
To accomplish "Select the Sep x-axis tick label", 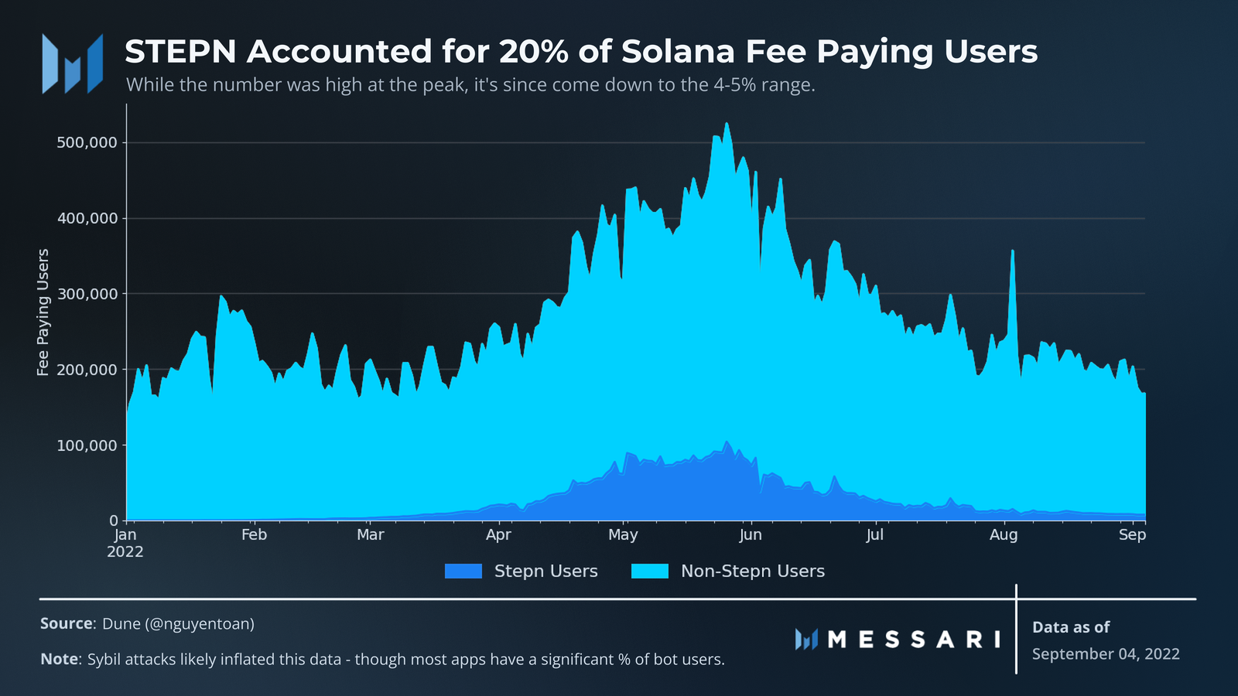I will [x=1132, y=535].
